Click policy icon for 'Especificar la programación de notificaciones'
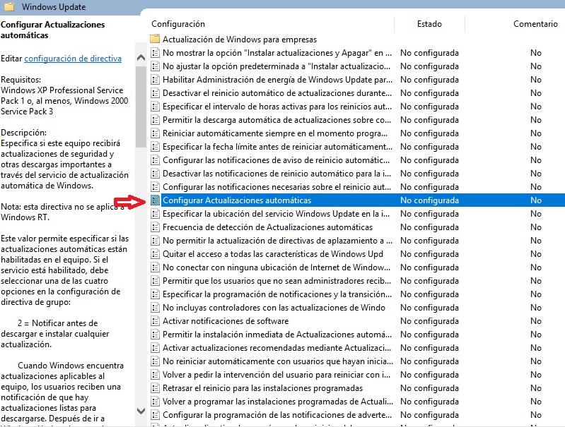565x427 pixels. pyautogui.click(x=155, y=294)
